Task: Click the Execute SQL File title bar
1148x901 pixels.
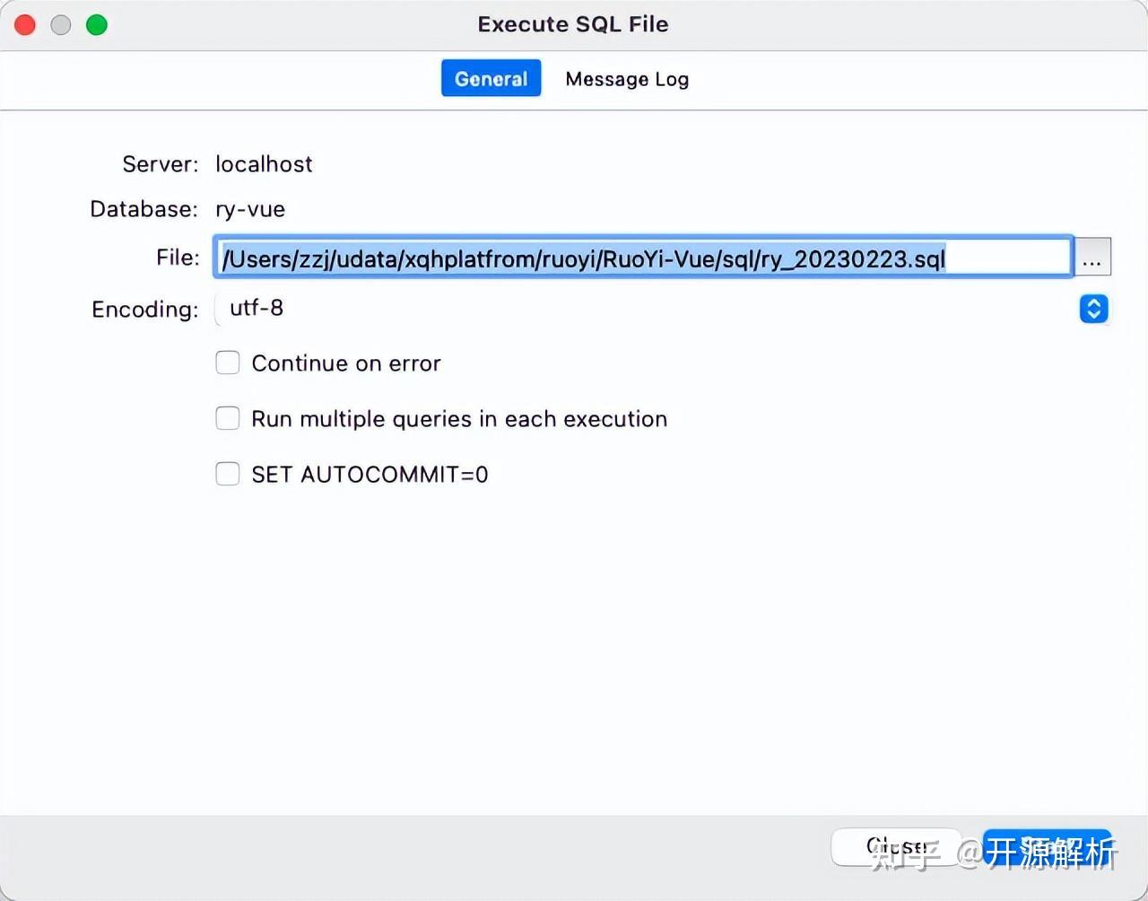Action: point(572,24)
